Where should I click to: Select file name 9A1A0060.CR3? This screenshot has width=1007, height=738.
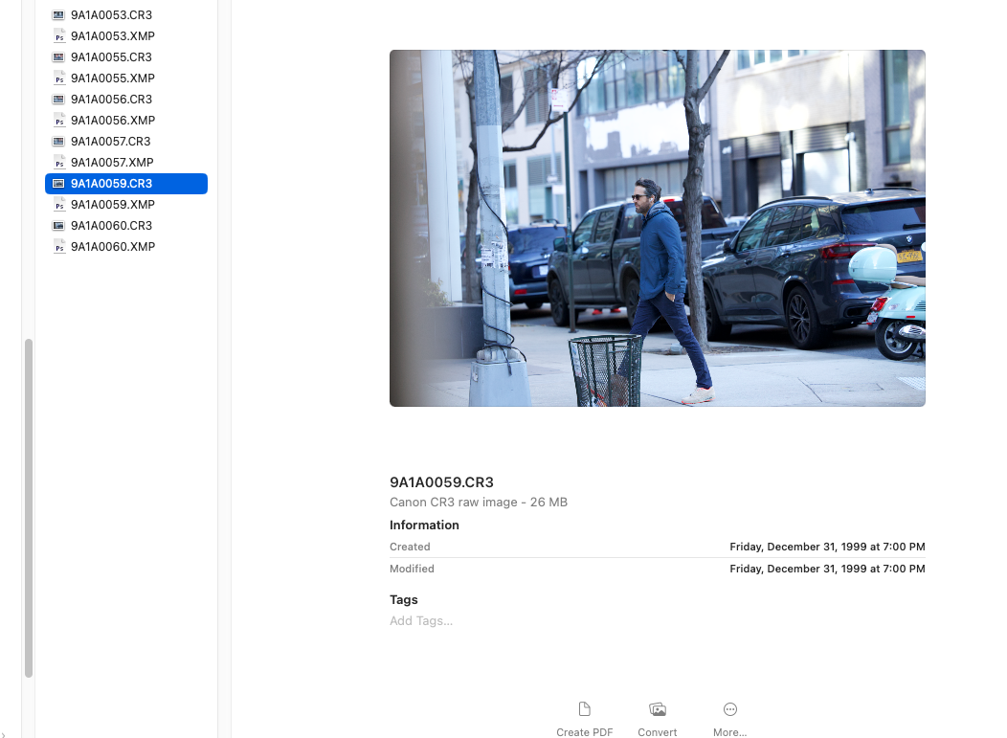(111, 226)
